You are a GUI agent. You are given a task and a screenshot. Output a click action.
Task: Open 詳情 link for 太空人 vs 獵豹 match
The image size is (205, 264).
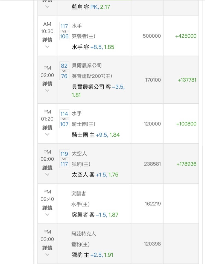[x=47, y=167]
